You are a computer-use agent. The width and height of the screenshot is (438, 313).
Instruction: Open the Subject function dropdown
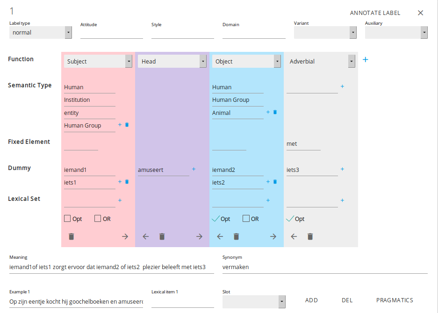coord(98,61)
